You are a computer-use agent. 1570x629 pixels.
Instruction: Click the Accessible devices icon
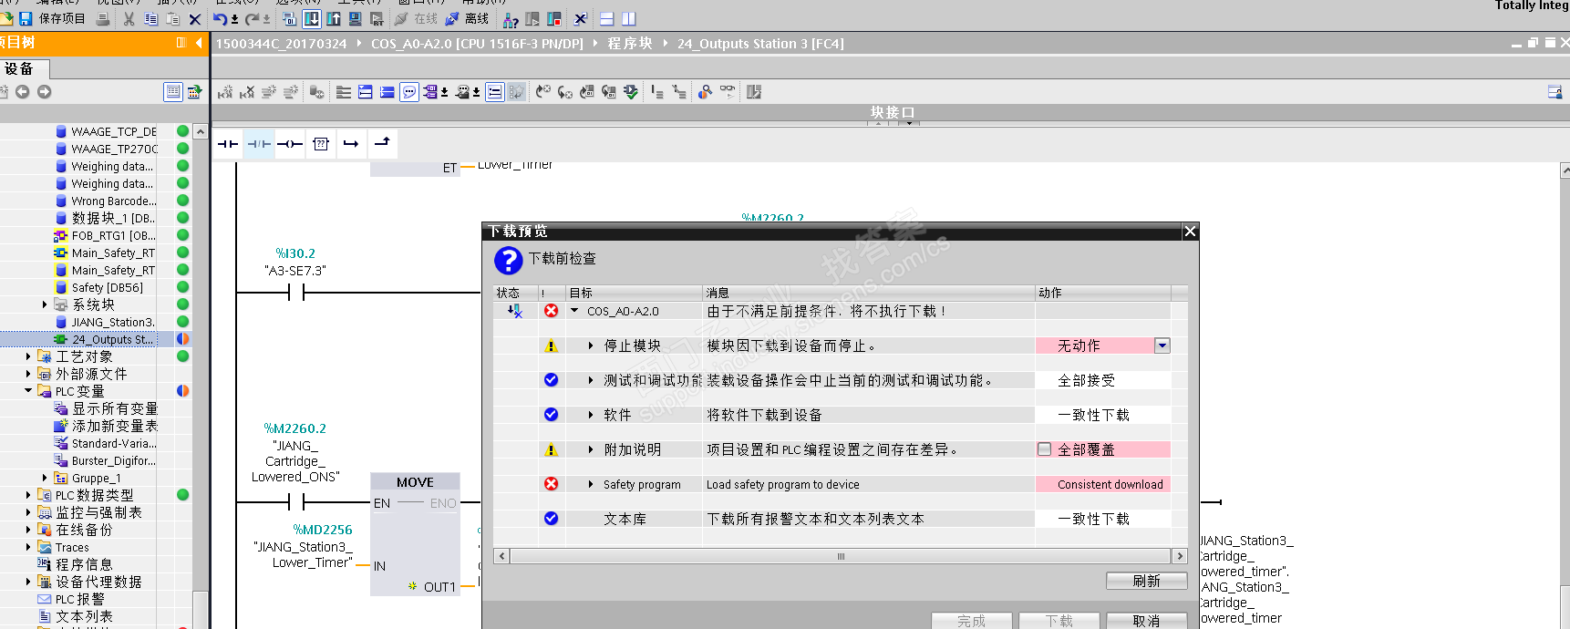(511, 19)
